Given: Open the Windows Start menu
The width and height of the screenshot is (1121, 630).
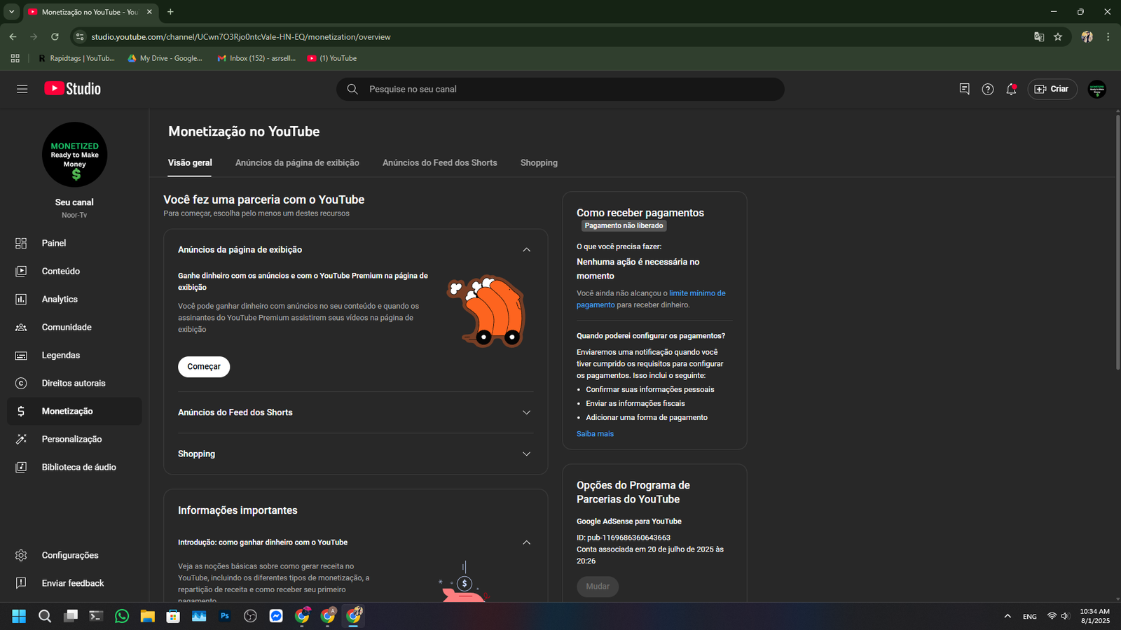Looking at the screenshot, I should [19, 616].
